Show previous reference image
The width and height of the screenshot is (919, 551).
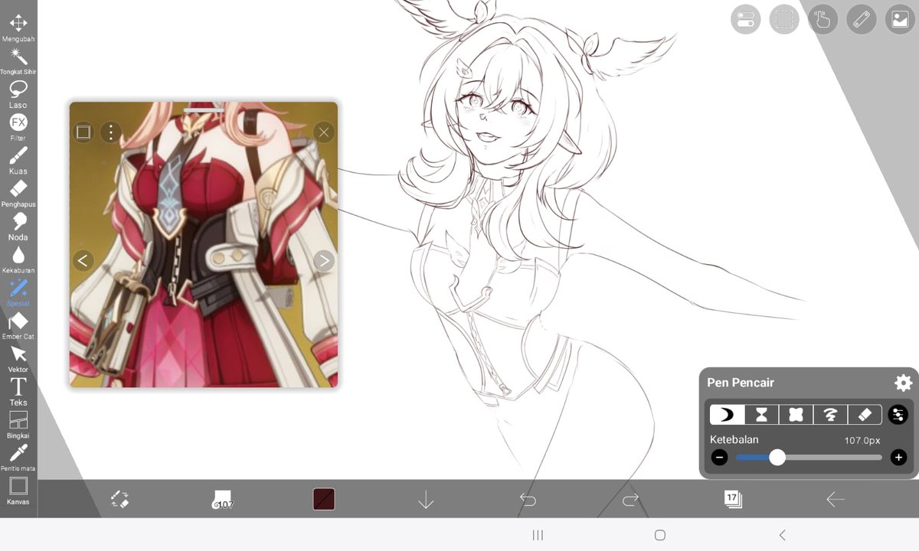[x=83, y=261]
